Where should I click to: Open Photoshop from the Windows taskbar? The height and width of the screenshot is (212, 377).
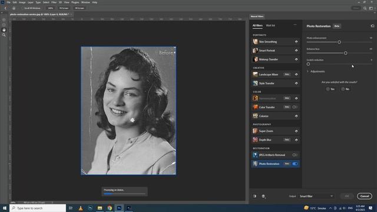coord(119,208)
